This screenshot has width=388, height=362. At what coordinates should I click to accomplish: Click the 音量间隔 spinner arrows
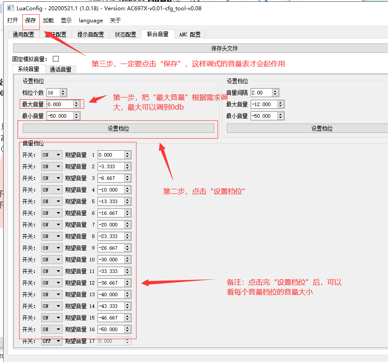coord(275,93)
